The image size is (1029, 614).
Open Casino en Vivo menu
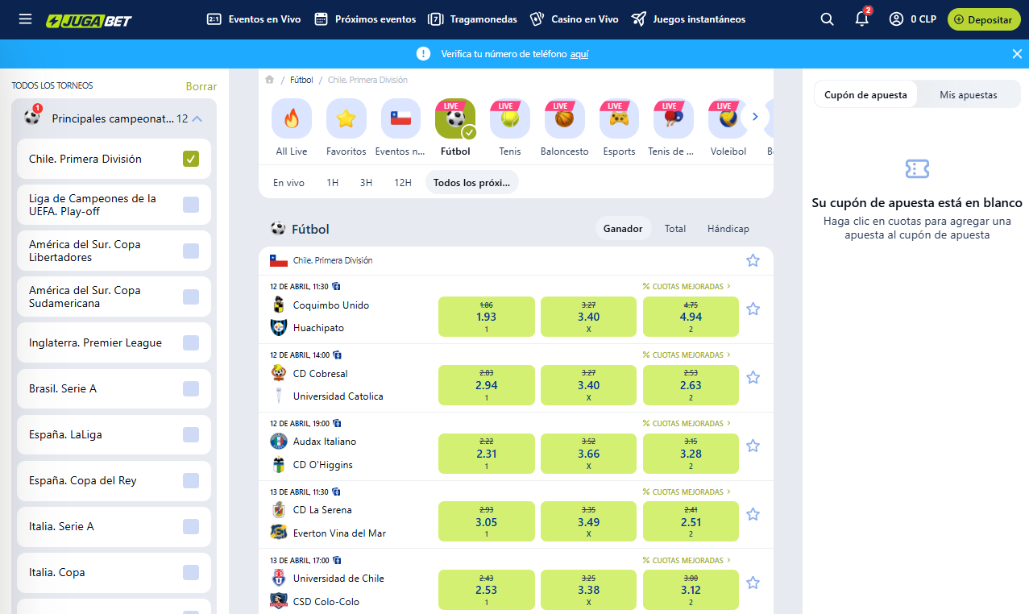click(x=574, y=19)
